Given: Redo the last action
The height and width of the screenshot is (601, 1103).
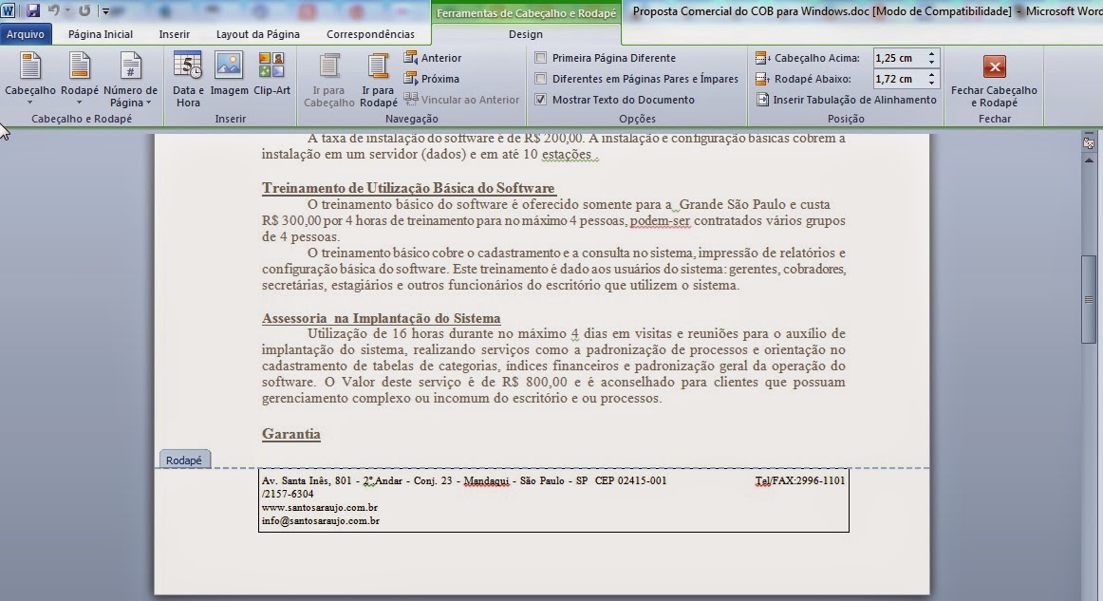Looking at the screenshot, I should pos(84,10).
